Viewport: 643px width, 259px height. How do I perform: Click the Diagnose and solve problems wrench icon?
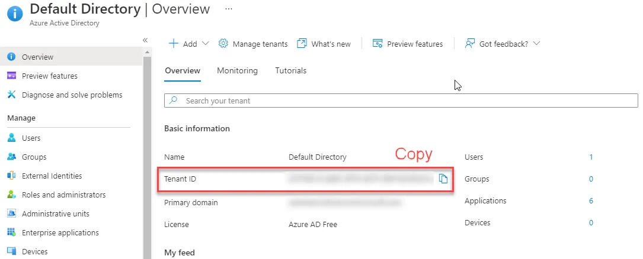[11, 95]
